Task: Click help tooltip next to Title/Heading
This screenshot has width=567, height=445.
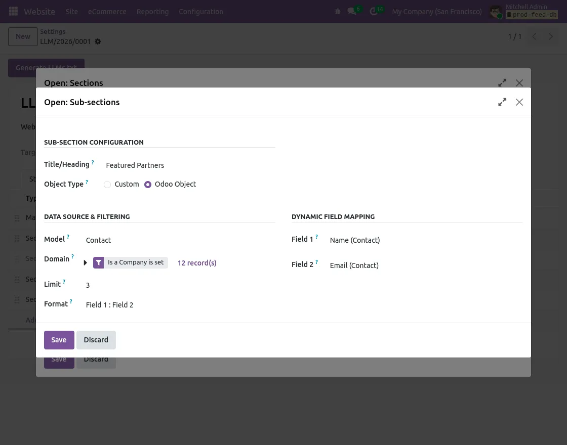Action: pos(93,162)
